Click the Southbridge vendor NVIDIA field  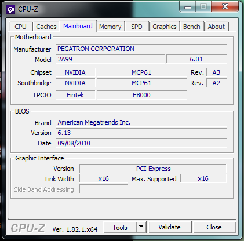pyautogui.click(x=75, y=83)
